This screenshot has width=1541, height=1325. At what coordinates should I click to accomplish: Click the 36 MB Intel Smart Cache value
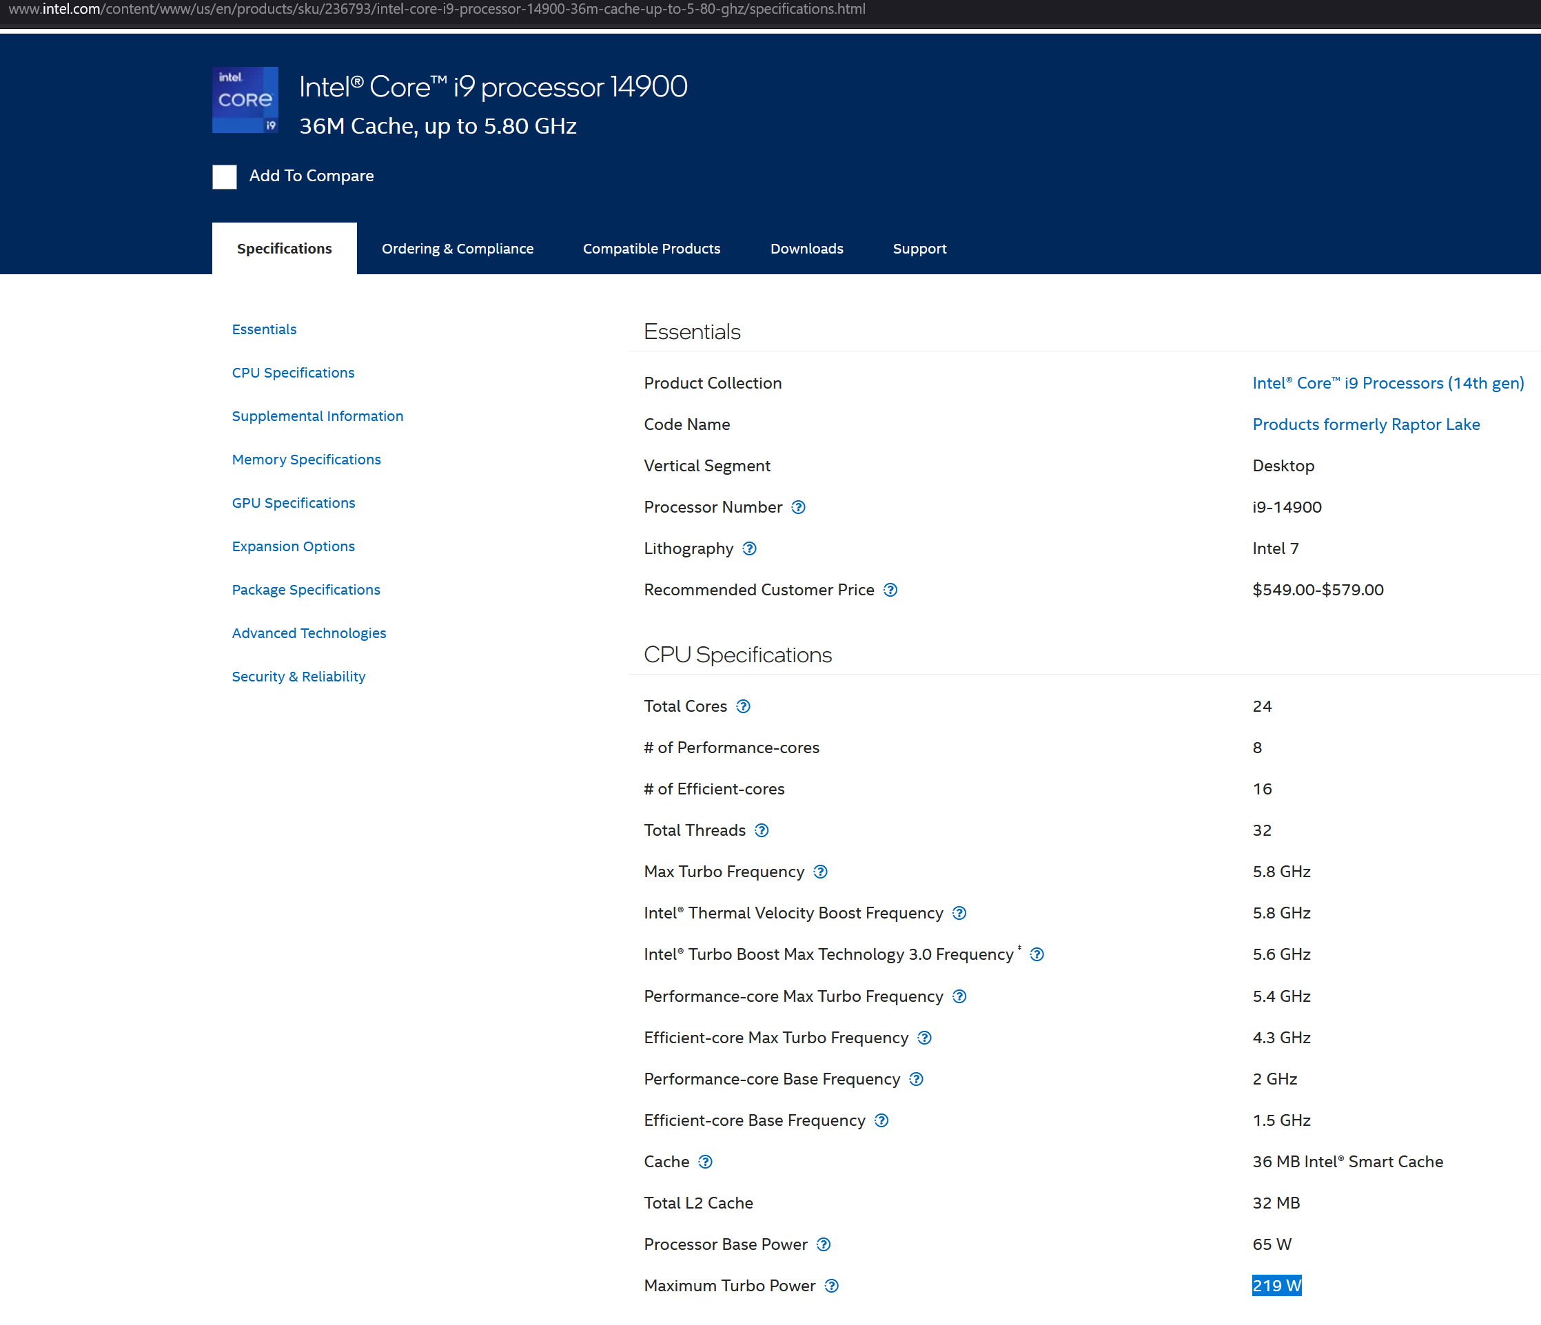[1347, 1162]
